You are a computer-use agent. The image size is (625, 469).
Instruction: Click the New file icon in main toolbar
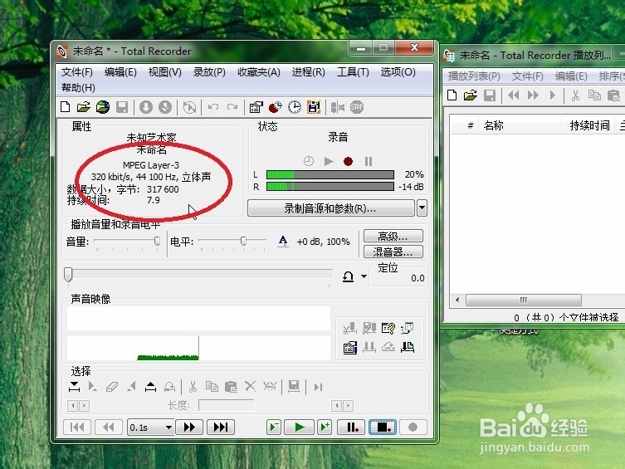pos(65,107)
